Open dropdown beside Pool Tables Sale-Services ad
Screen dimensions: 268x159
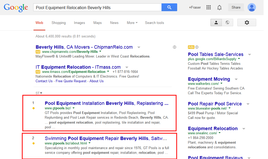click(249, 55)
